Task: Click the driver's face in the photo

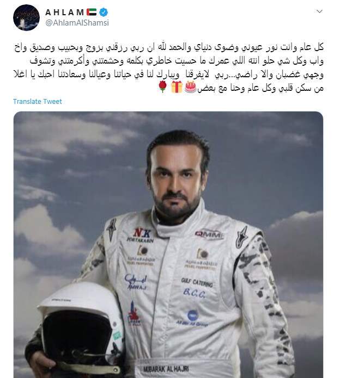Action: (177, 177)
